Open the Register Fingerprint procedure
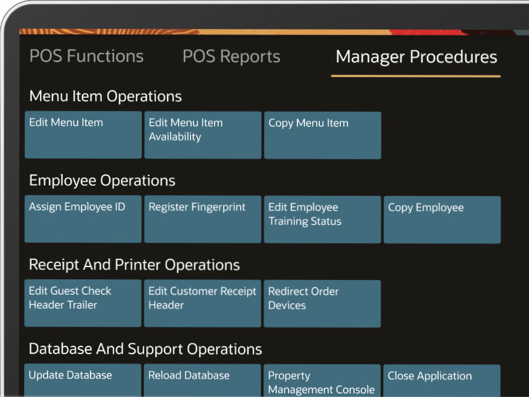This screenshot has width=529, height=397. click(203, 219)
